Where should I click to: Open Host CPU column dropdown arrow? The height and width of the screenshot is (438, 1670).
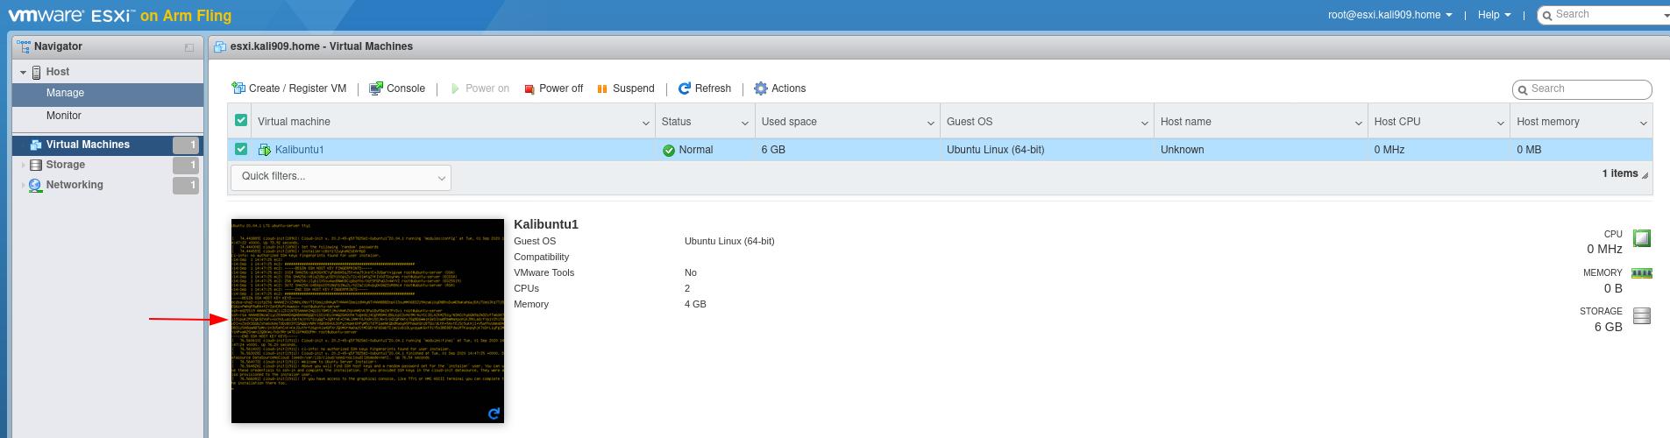[1501, 123]
